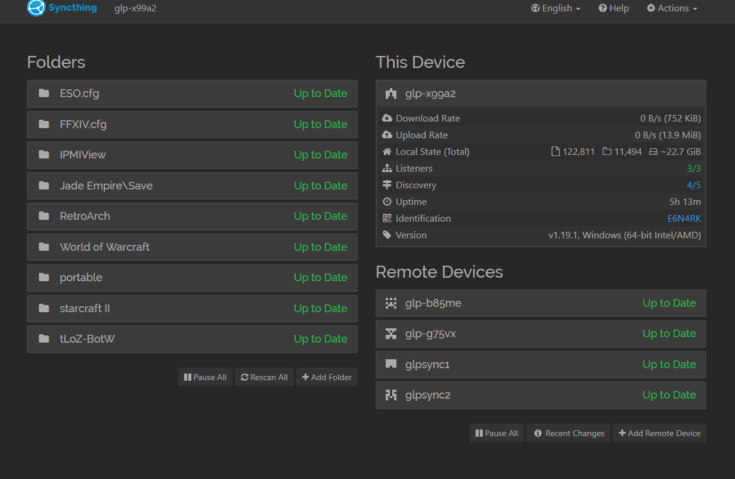This screenshot has height=479, width=735.
Task: Click the identicon for glpsync1
Action: (x=391, y=365)
